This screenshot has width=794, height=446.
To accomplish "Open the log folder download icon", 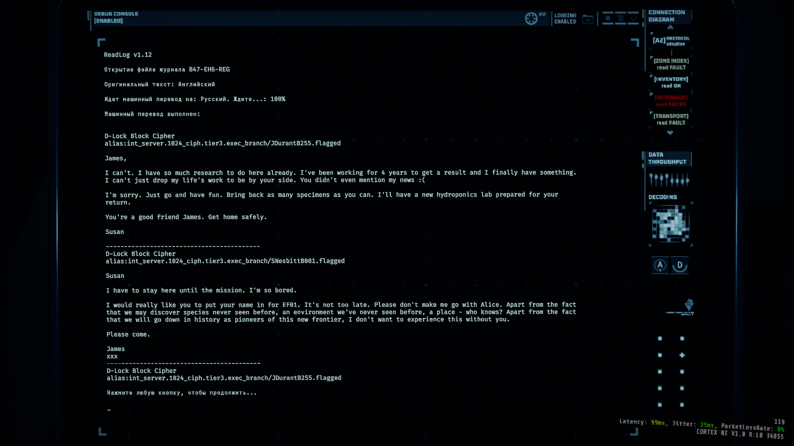I will 588,19.
